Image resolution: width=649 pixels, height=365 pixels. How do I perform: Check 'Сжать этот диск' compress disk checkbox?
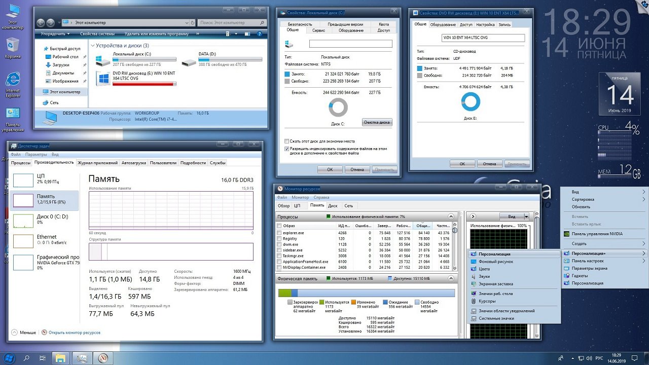click(x=287, y=141)
